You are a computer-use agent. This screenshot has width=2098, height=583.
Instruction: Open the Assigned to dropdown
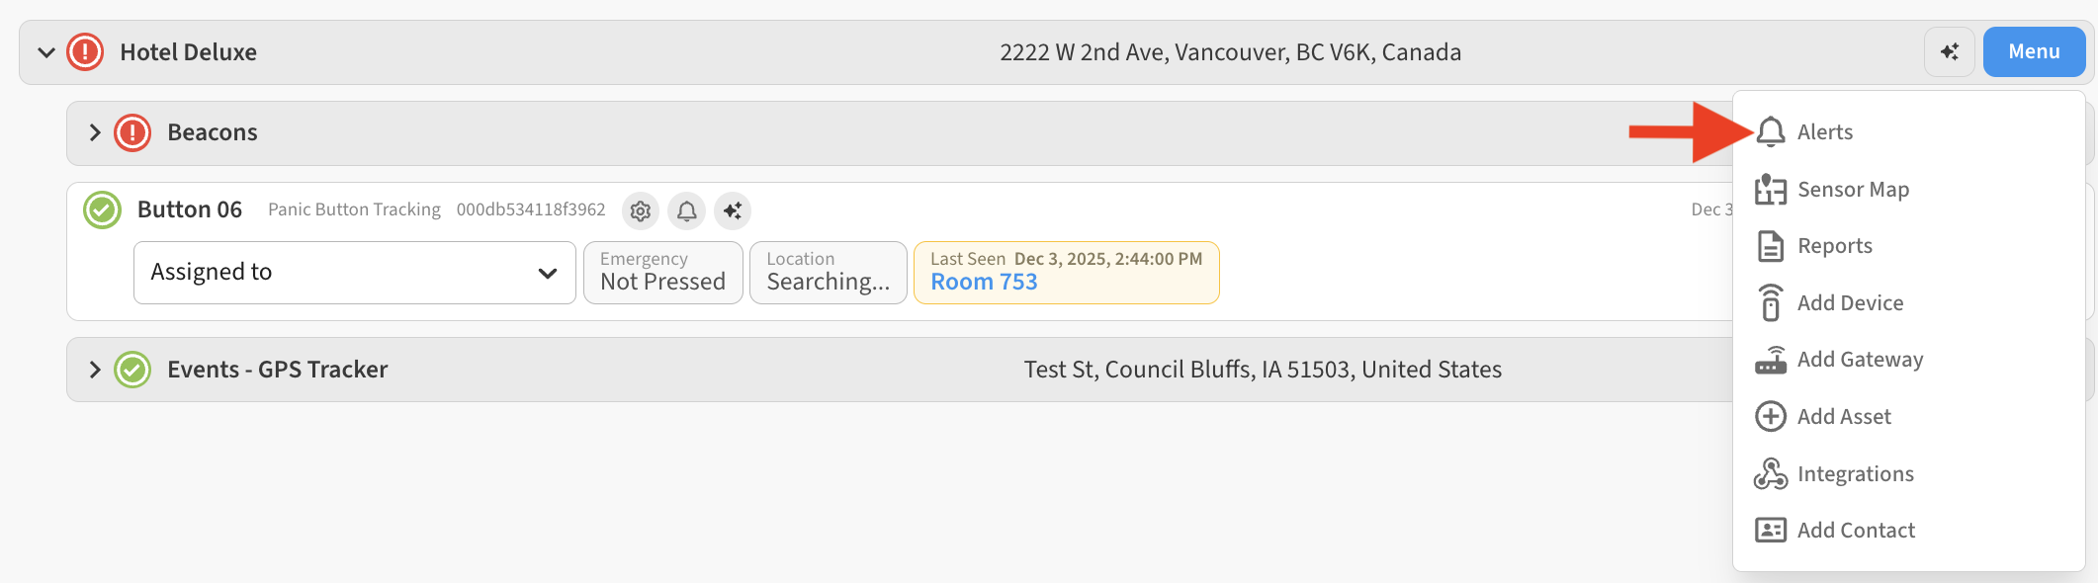click(x=354, y=273)
